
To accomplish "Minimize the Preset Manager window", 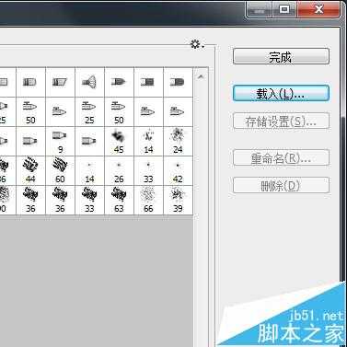I will pyautogui.click(x=260, y=9).
